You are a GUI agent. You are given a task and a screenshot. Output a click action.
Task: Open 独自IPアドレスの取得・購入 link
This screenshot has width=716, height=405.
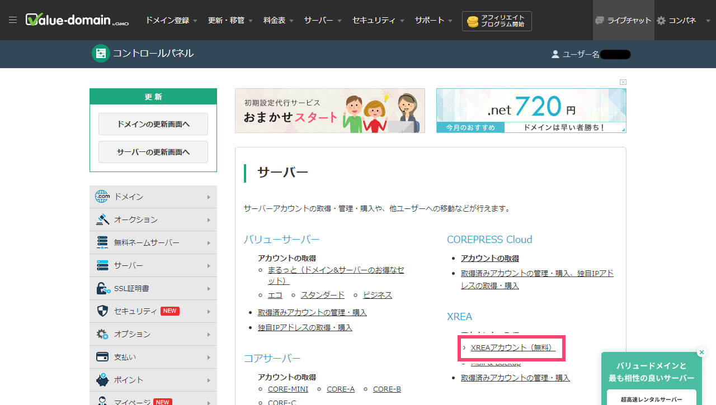pos(305,327)
